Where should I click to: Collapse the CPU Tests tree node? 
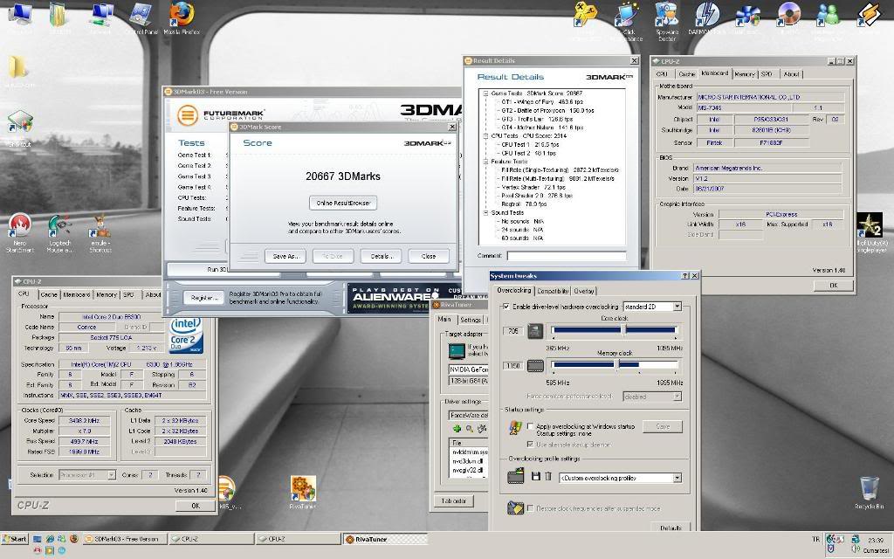485,135
